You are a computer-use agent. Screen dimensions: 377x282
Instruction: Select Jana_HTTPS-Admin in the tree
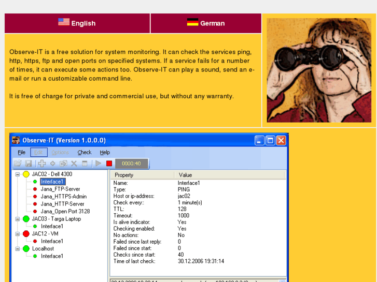tap(64, 197)
